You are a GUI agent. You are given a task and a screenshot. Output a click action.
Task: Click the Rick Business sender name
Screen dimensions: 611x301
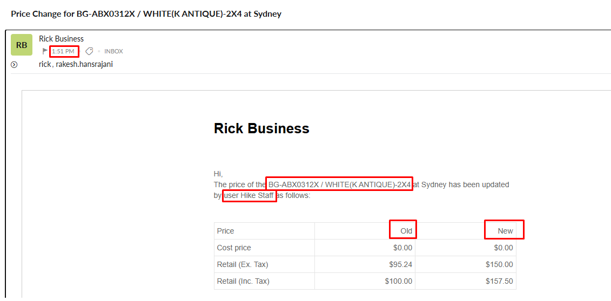click(x=61, y=39)
